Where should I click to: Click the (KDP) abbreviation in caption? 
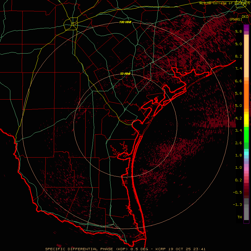click(x=121, y=249)
